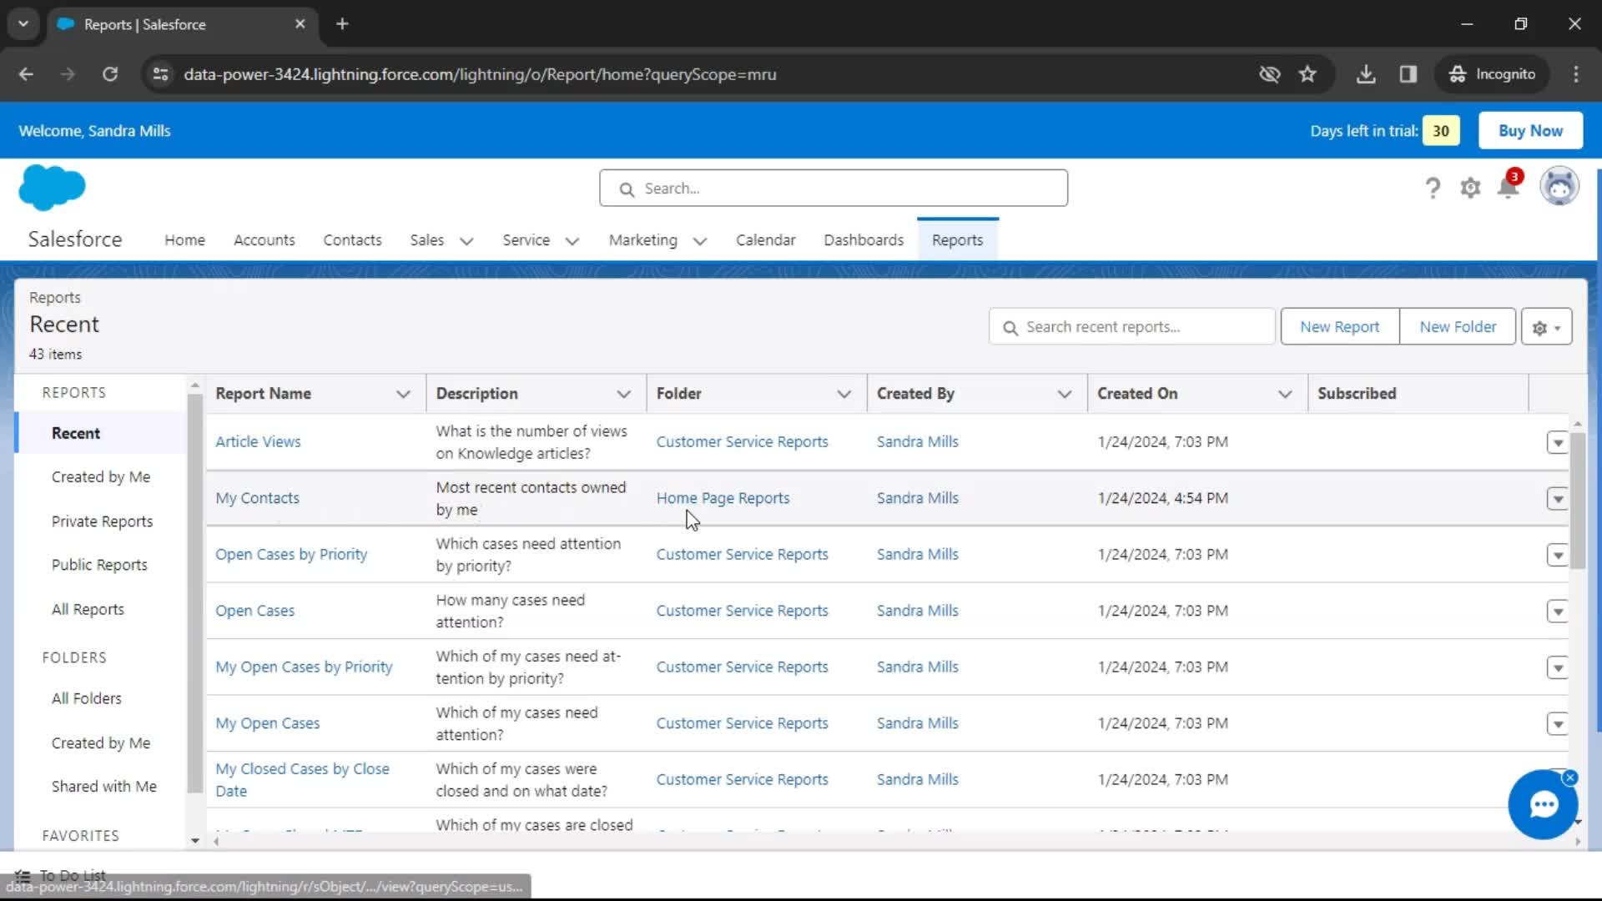Expand the Sales navigation chevron
The image size is (1602, 901).
(466, 241)
